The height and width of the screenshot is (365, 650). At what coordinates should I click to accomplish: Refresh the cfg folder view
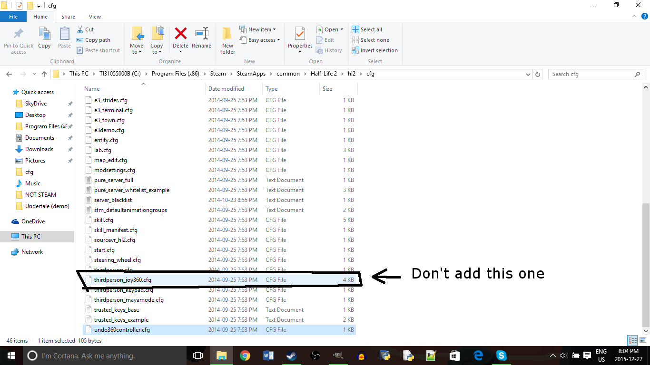click(538, 74)
